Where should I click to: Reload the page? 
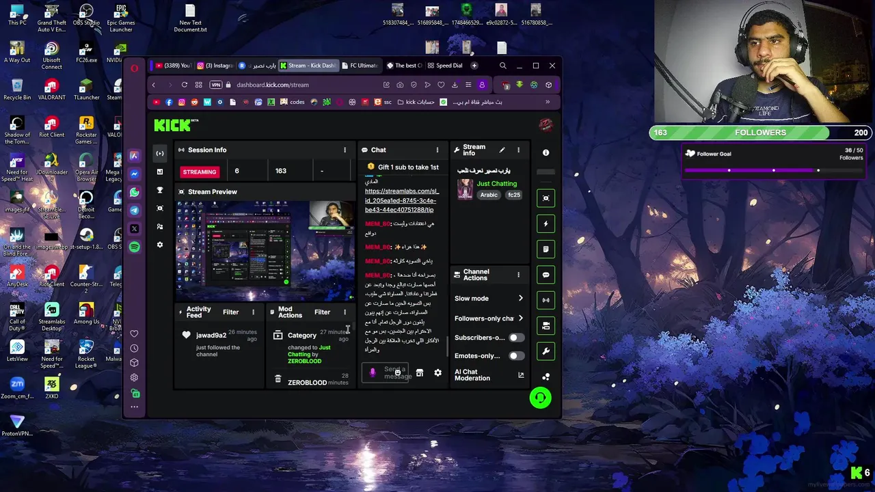click(x=185, y=85)
